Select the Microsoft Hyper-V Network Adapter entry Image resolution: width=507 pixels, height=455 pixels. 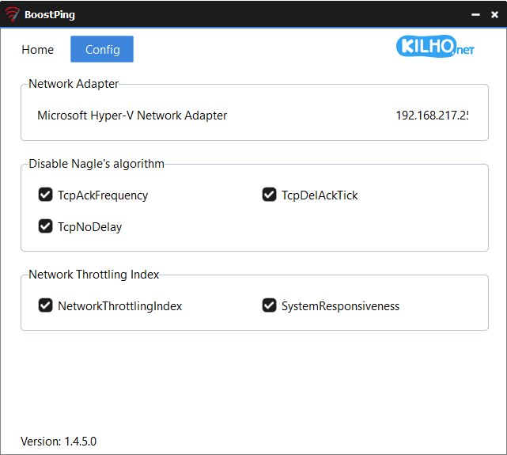(x=132, y=116)
